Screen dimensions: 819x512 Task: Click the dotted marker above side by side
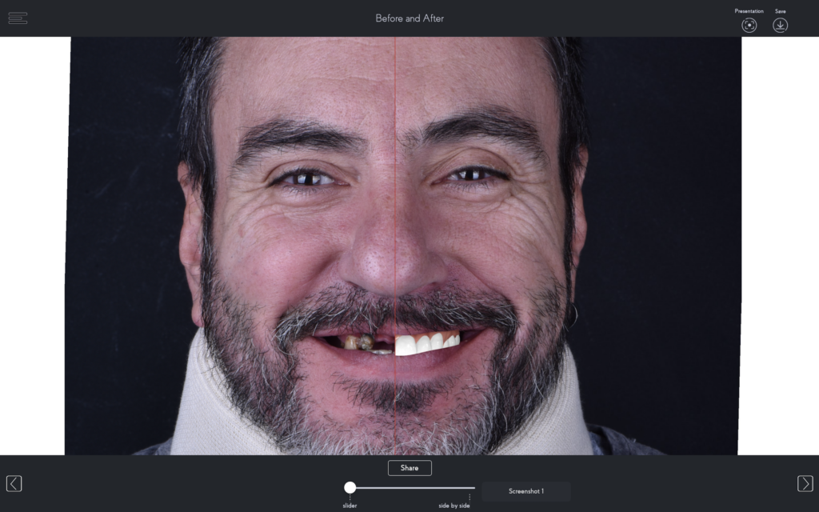[x=469, y=498]
